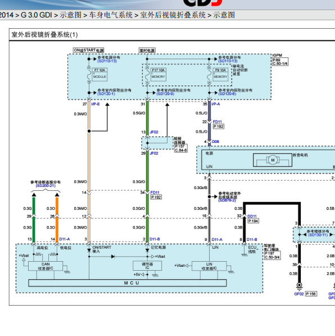Click the P.194 page reference box
Image resolution: width=335 pixels, height=336 pixels.
point(253,221)
